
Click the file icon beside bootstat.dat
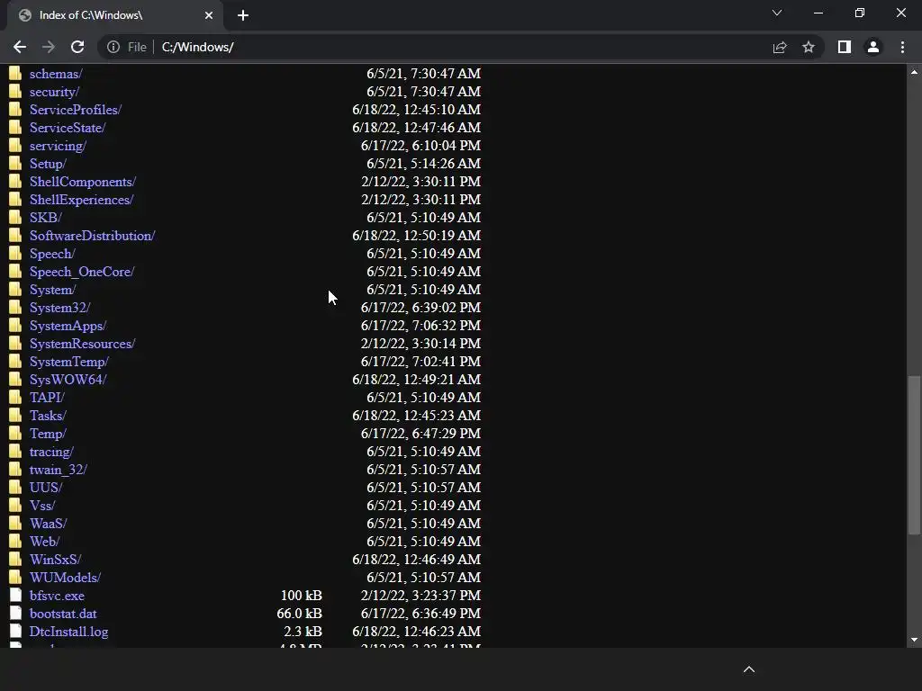tap(15, 613)
